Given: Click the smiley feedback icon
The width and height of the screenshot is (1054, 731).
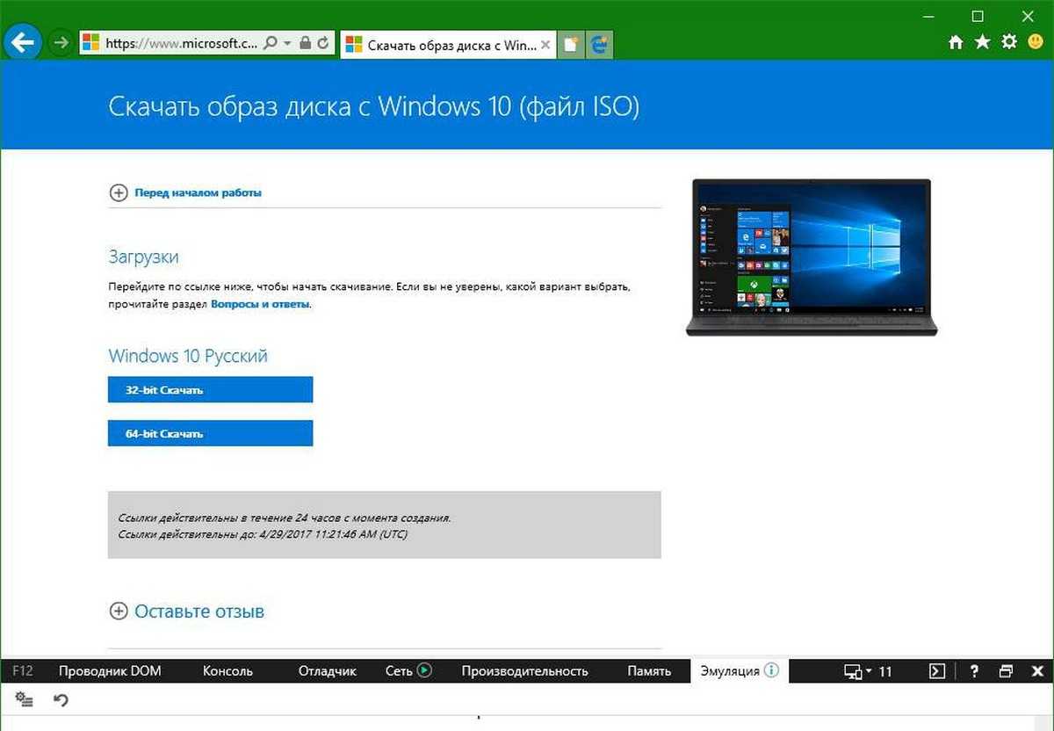Looking at the screenshot, I should [1036, 42].
